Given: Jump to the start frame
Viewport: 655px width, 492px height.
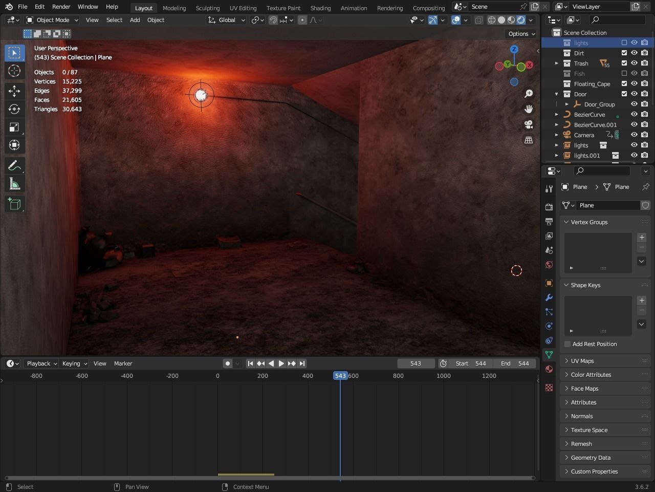Looking at the screenshot, I should (250, 363).
